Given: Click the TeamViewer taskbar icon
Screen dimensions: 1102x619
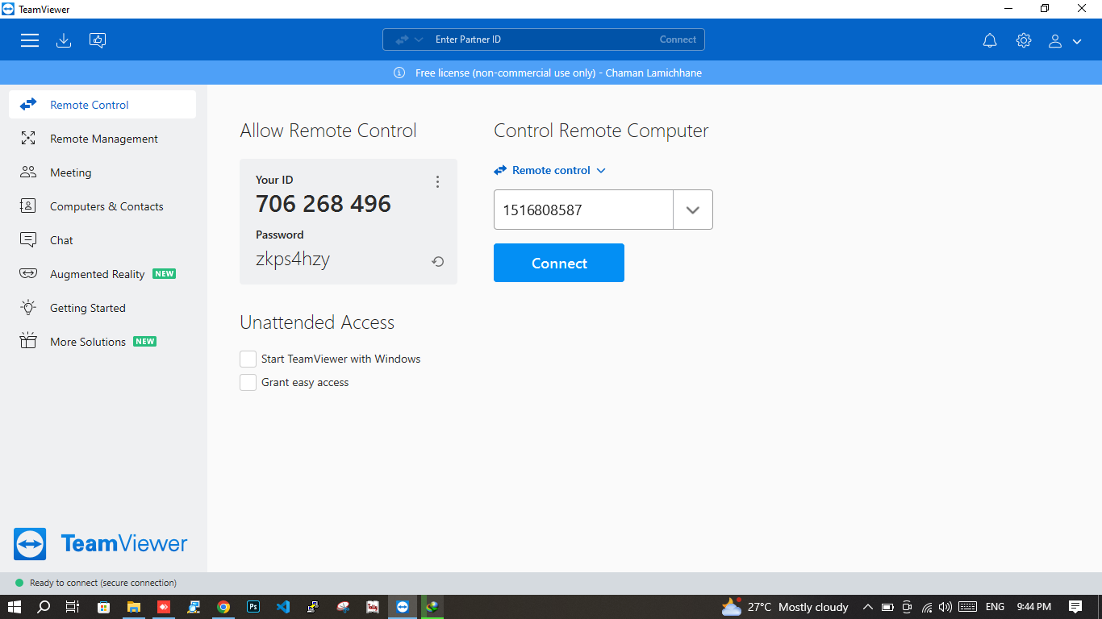Looking at the screenshot, I should [403, 607].
